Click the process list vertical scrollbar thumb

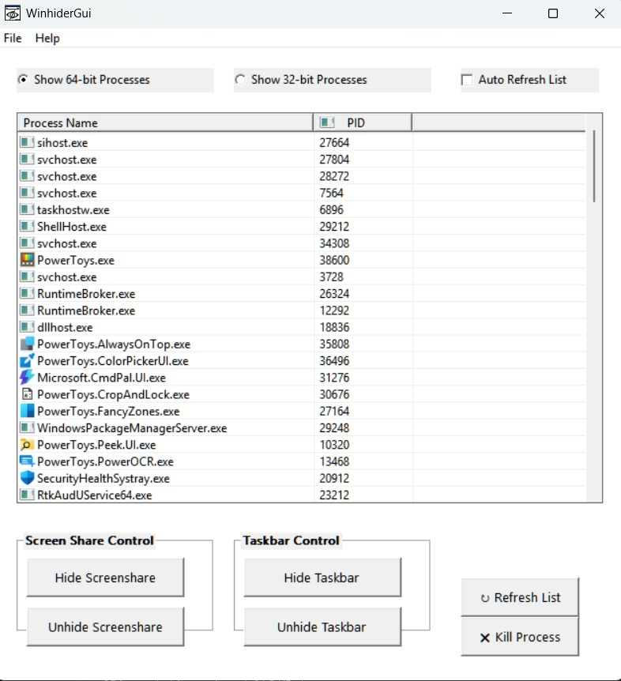(x=594, y=166)
